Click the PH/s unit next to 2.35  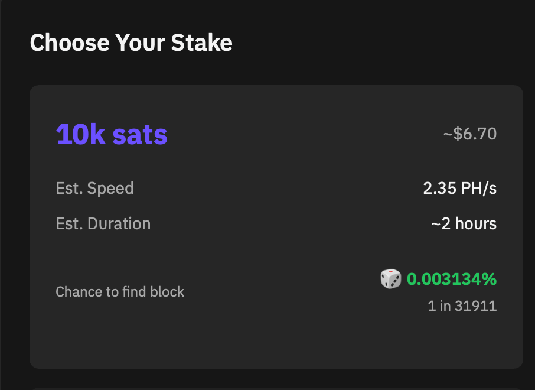479,188
